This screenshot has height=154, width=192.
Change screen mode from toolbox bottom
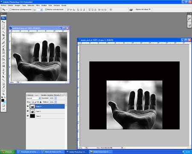(3, 109)
